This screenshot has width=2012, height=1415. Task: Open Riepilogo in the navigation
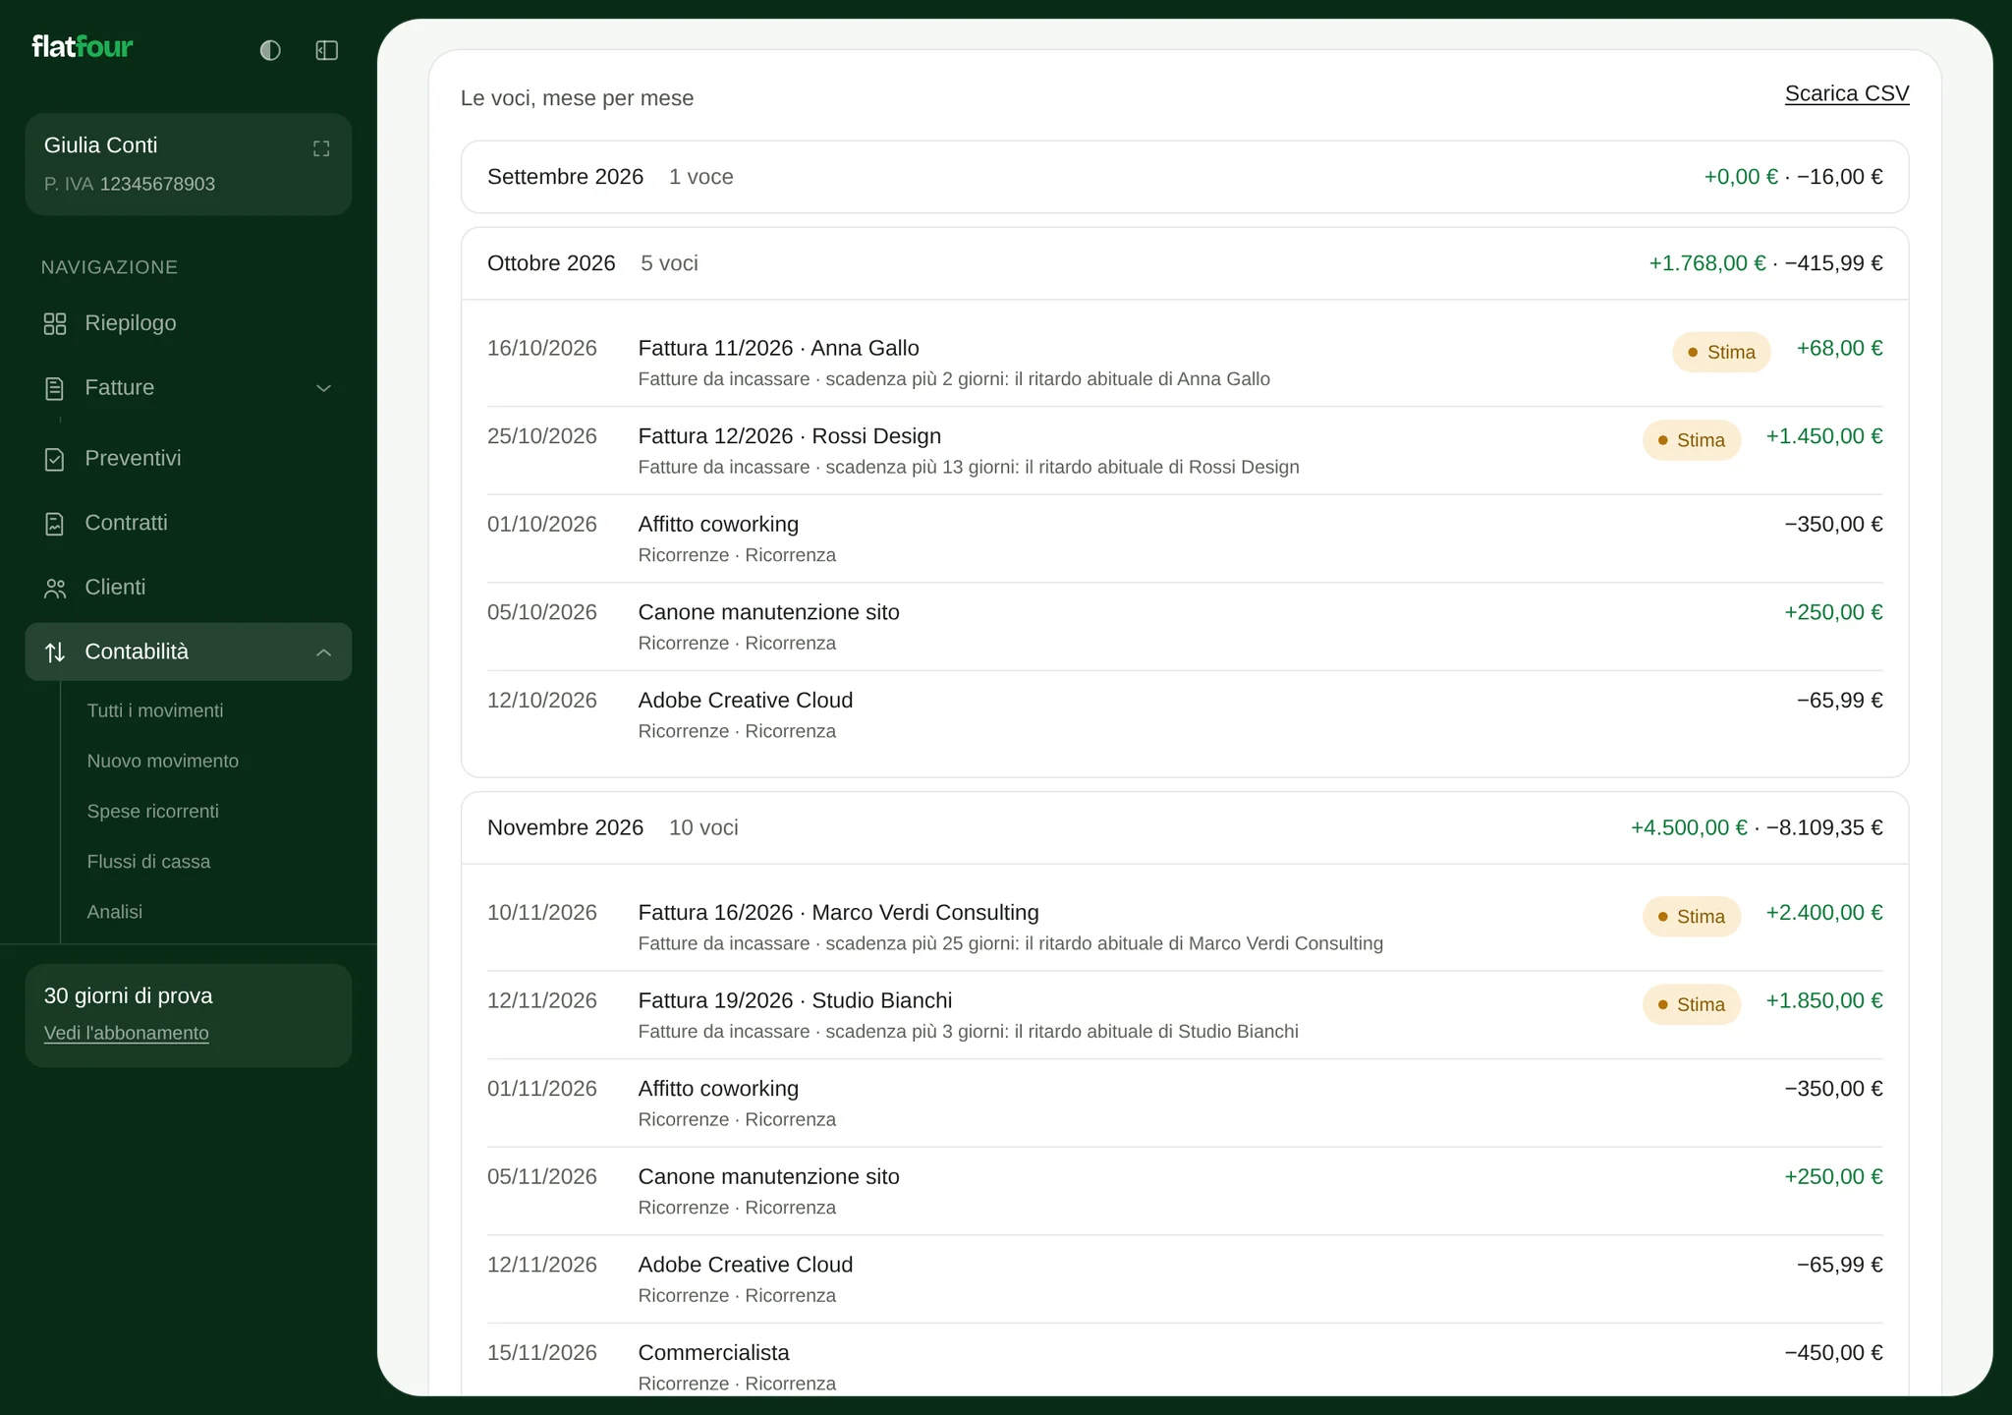189,323
